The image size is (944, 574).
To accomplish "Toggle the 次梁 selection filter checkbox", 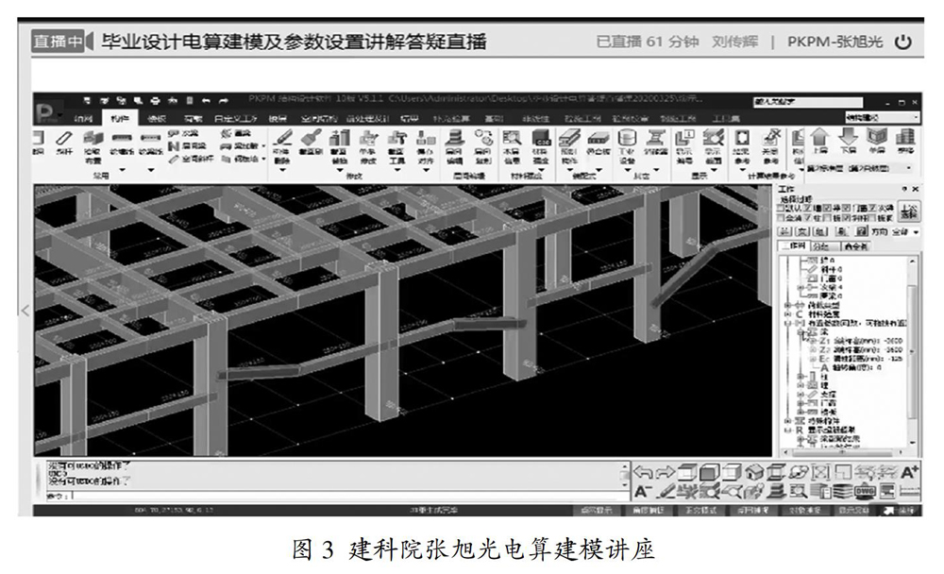I will coord(873,209).
